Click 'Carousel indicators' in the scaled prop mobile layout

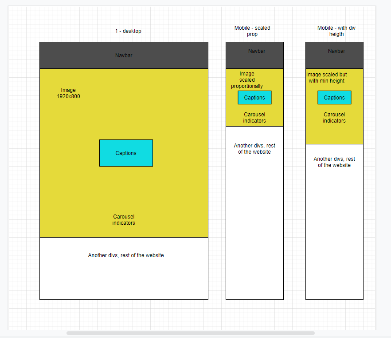click(254, 118)
